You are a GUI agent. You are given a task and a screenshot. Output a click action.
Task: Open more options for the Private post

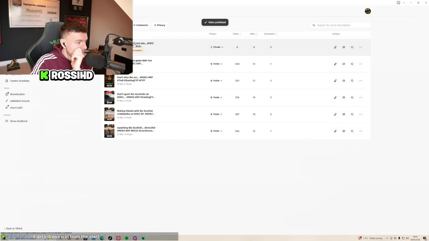point(361,47)
